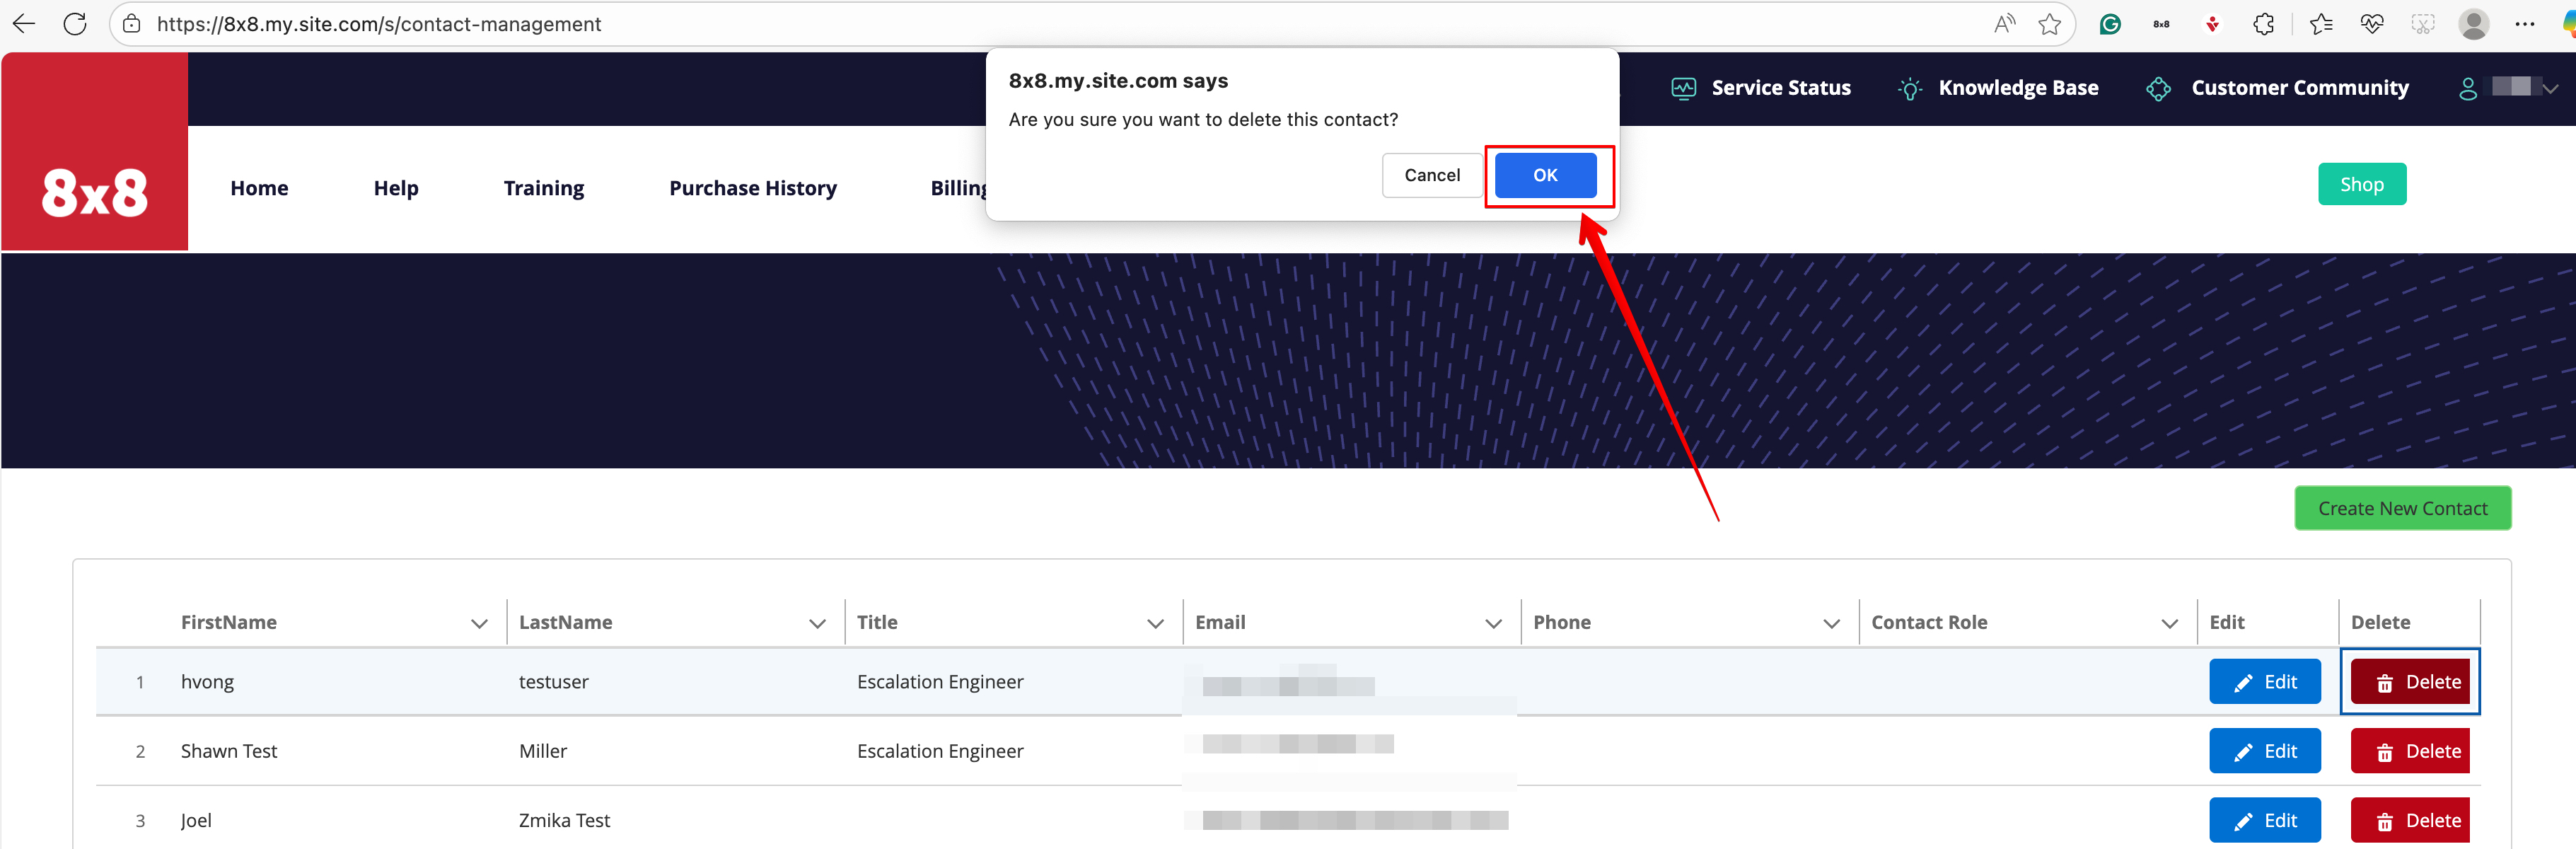Screen dimensions: 2576x849
Task: Confirm deletion with the OK button
Action: click(x=1545, y=175)
